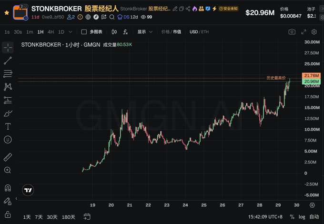
Task: Switch chart interval to 30s
Action: point(18,32)
